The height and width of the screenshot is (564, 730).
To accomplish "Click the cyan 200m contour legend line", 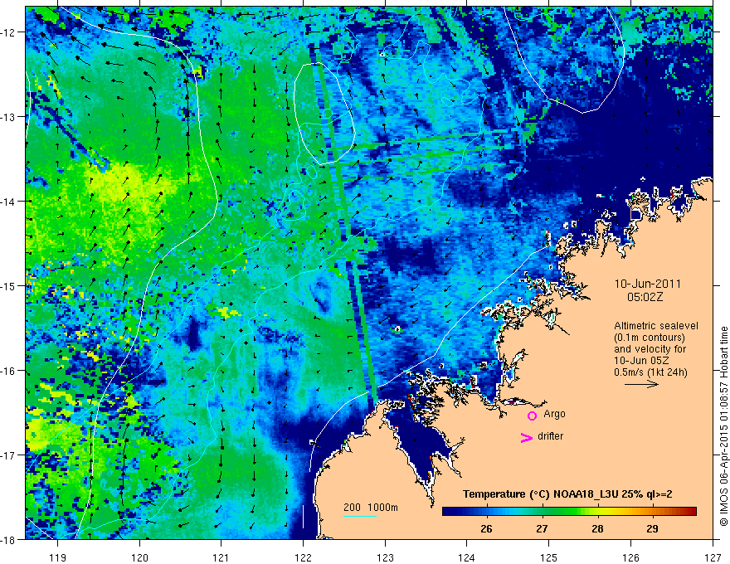I will [x=360, y=516].
